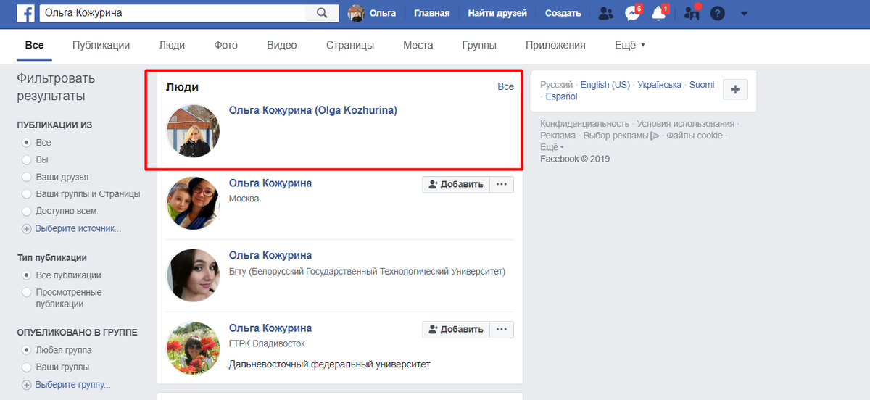The width and height of the screenshot is (870, 400).
Task: Switch to the Люди tab
Action: 172,45
